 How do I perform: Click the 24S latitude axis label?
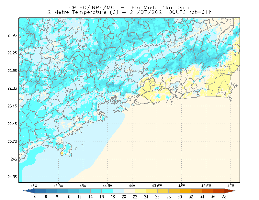coord(14,159)
